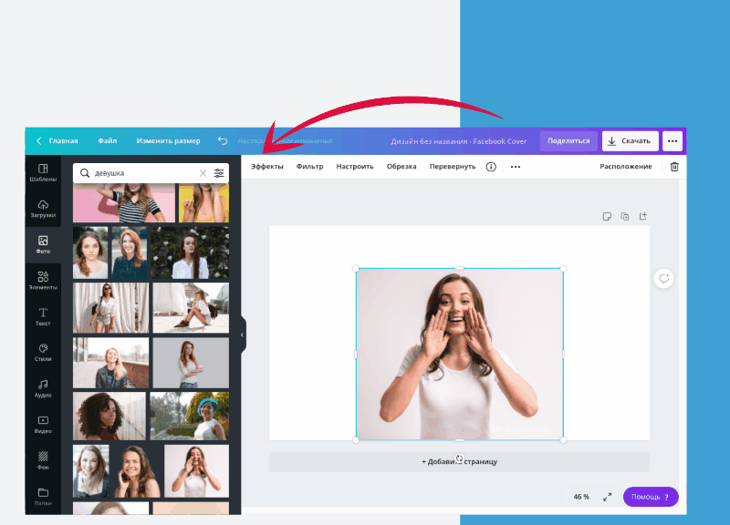730x525 pixels.
Task: Click the Поделиться button
Action: point(568,141)
